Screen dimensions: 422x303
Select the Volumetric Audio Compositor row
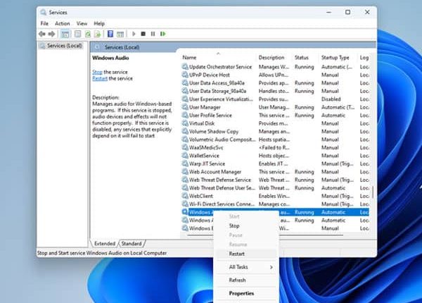tap(275, 140)
